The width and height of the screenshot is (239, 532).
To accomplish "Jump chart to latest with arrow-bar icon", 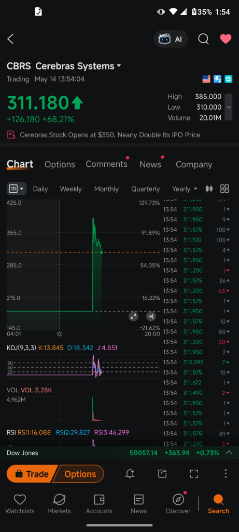I will coord(151,316).
